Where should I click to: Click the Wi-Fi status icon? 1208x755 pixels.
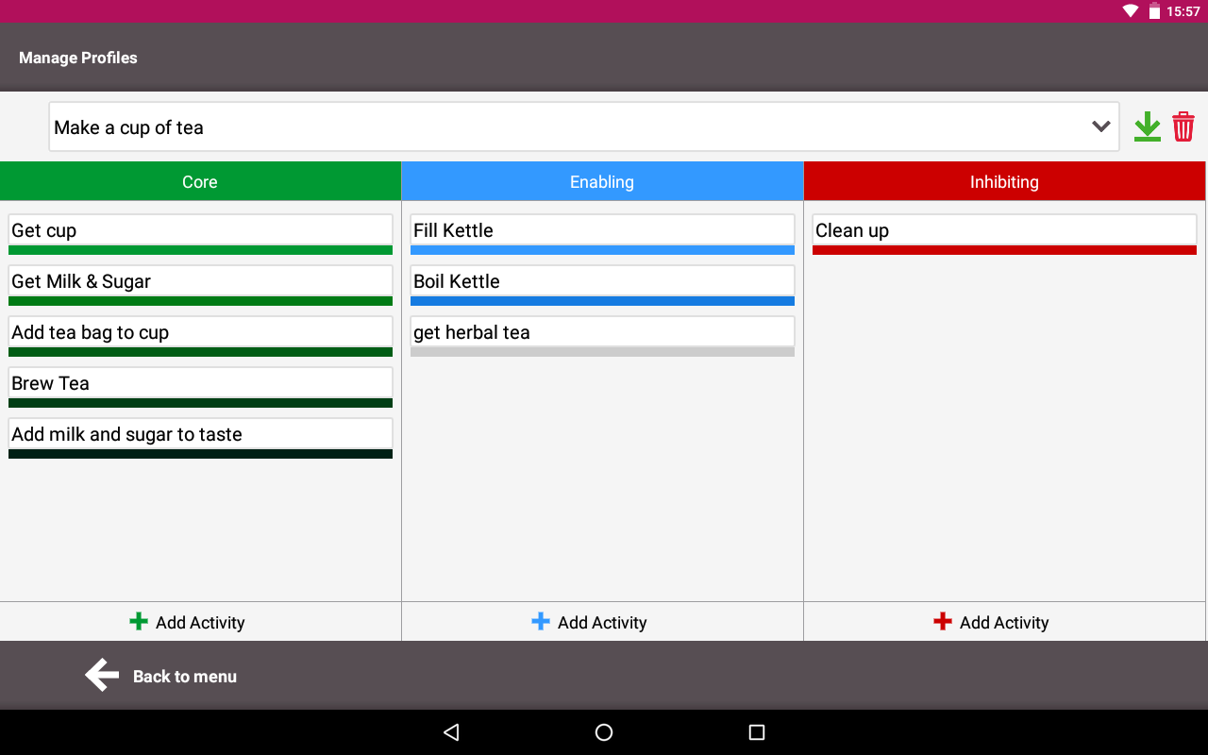coord(1131,11)
